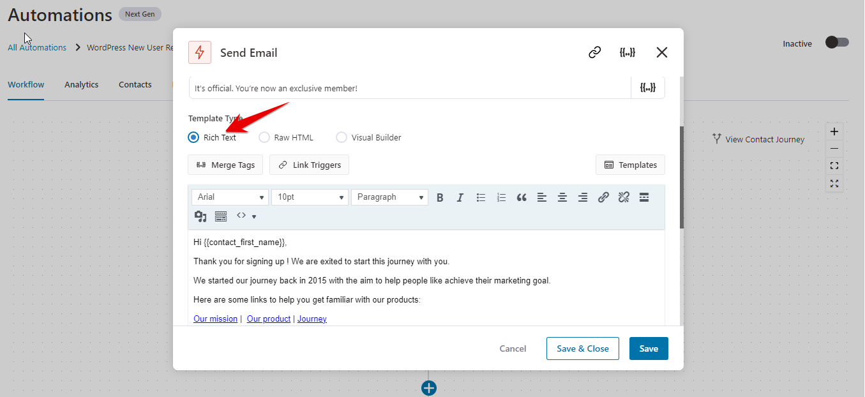Switch to the Analytics tab
The height and width of the screenshot is (397, 865).
coord(81,84)
